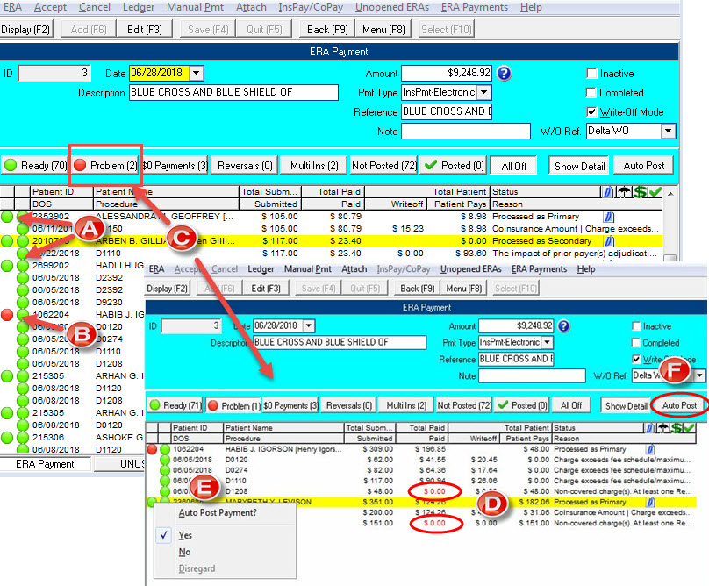Toggle the Ready (70) filter in back window
Screen dimensions: 709x586
click(x=35, y=166)
